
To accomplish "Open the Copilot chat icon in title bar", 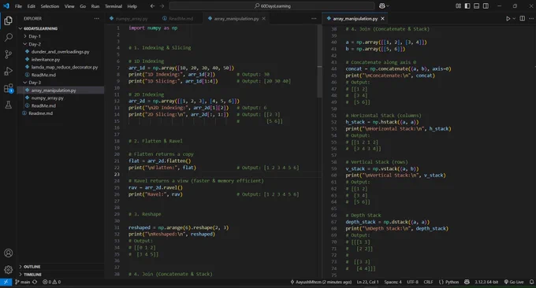I will (382, 6).
